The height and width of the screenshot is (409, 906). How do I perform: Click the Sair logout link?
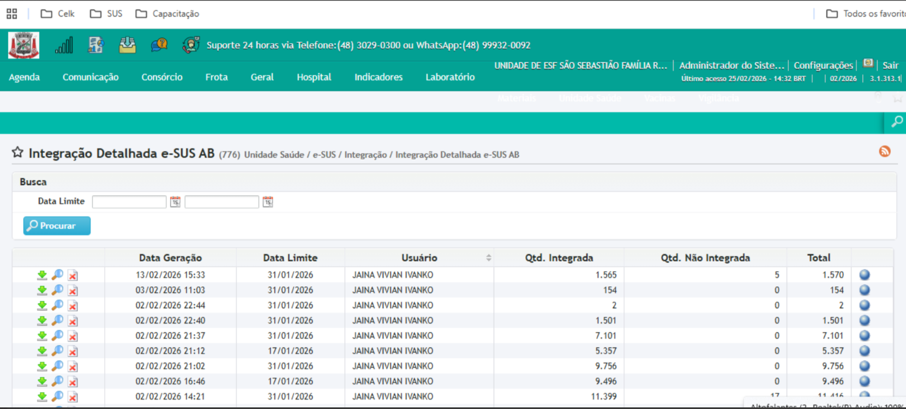click(890, 65)
